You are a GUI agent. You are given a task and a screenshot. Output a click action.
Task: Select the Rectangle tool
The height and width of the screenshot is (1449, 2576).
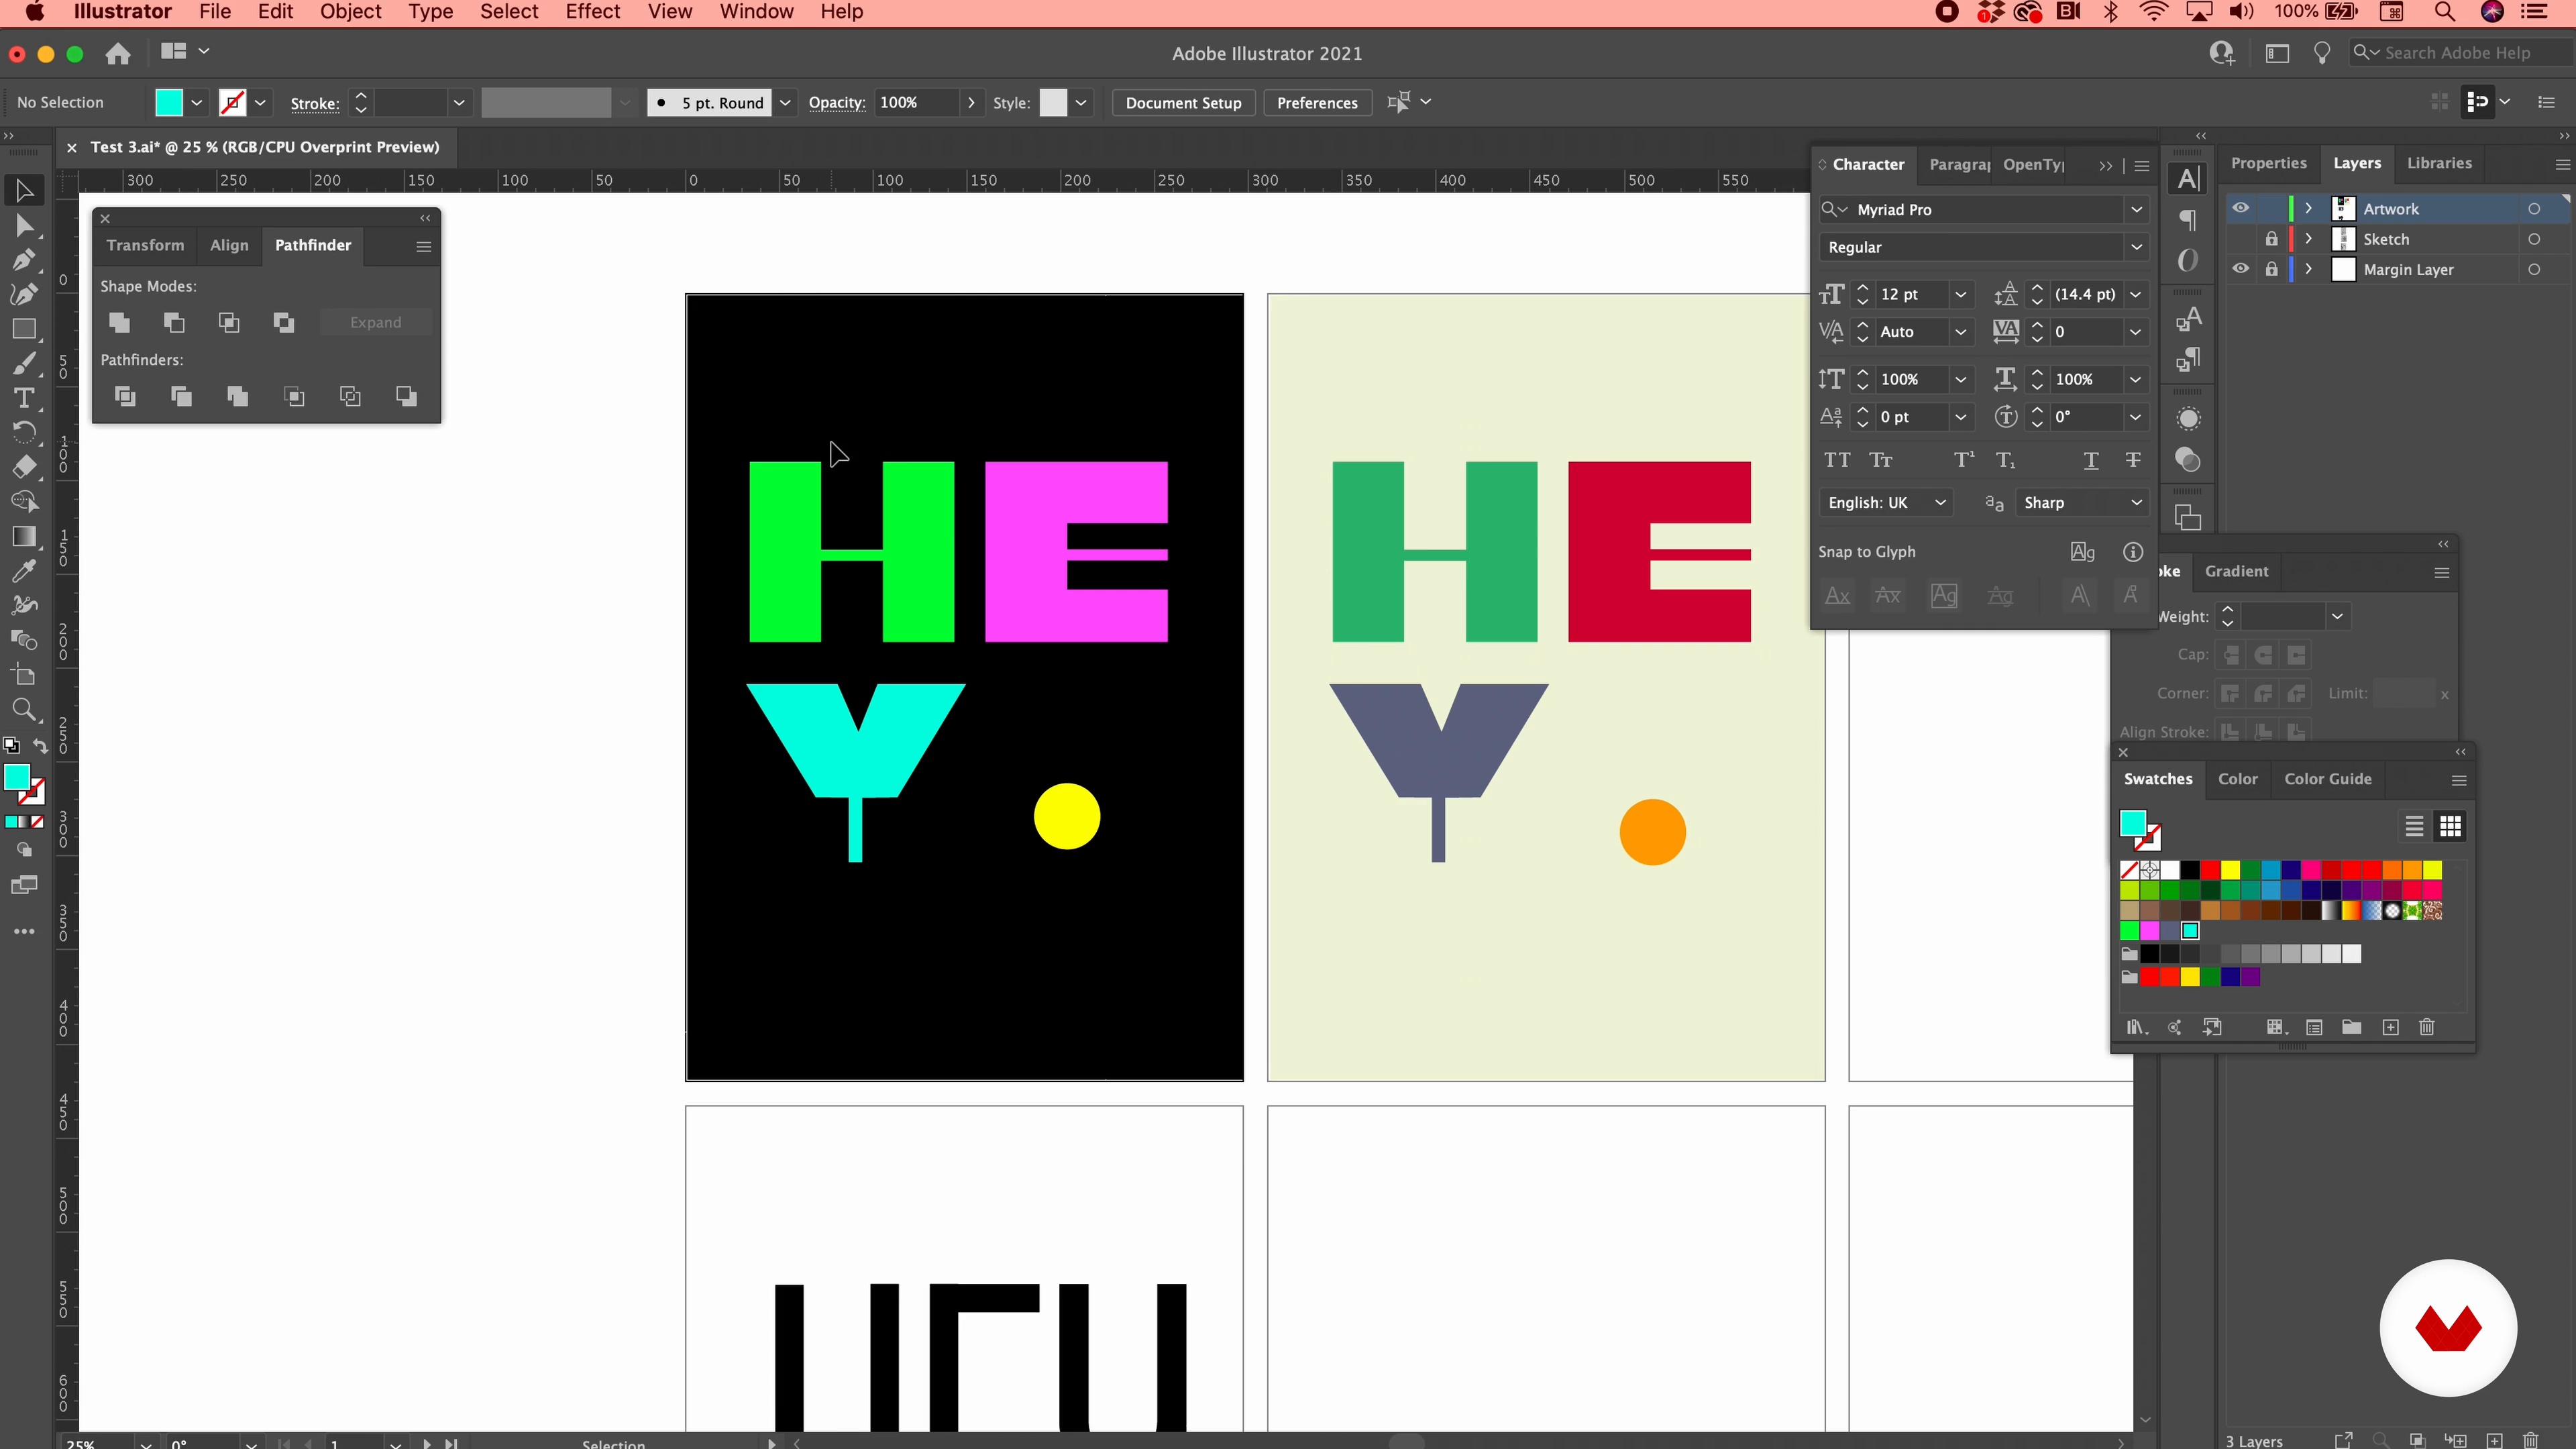(x=24, y=329)
